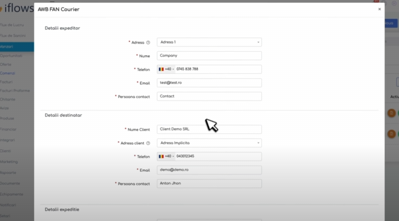Click Romanian flag in sender Telefon field
399x221 pixels.
click(x=161, y=69)
